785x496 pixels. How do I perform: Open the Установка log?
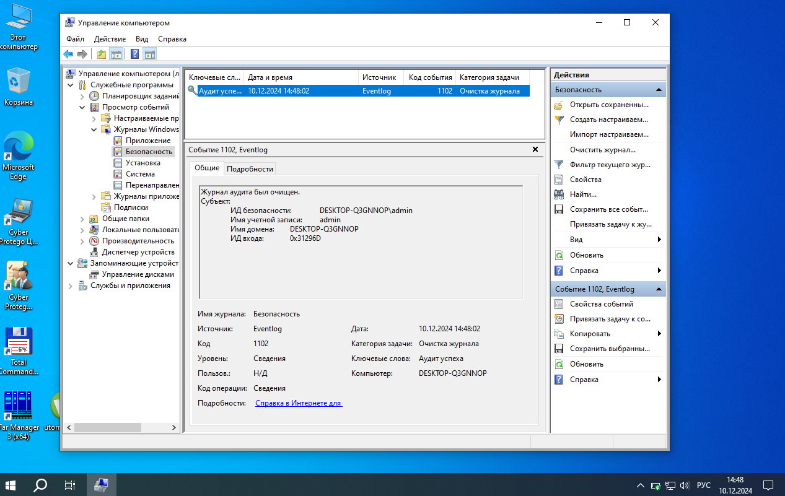[x=143, y=163]
